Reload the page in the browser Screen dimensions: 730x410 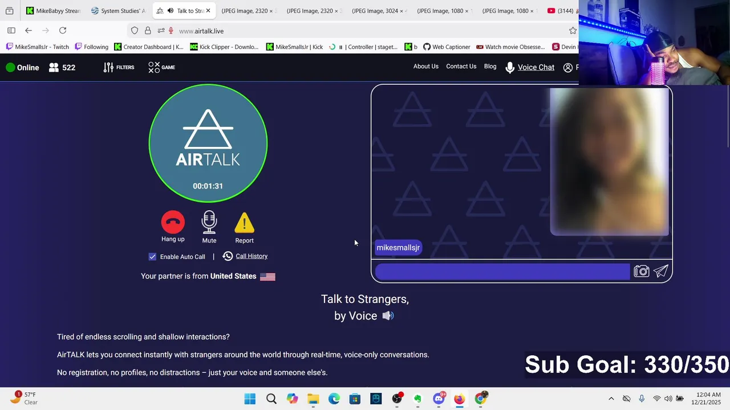63,31
